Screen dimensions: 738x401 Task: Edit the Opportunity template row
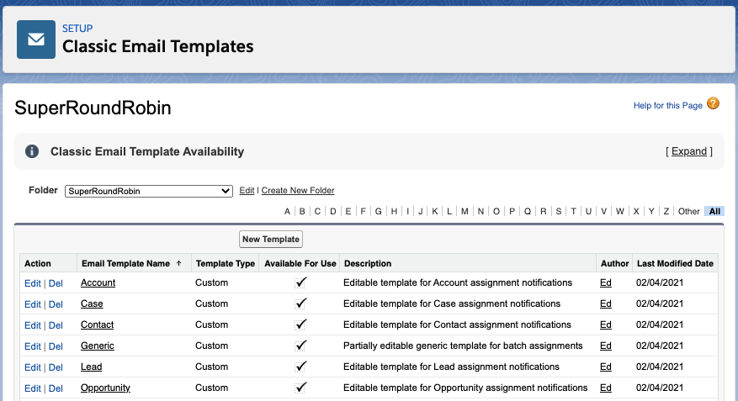pos(33,388)
